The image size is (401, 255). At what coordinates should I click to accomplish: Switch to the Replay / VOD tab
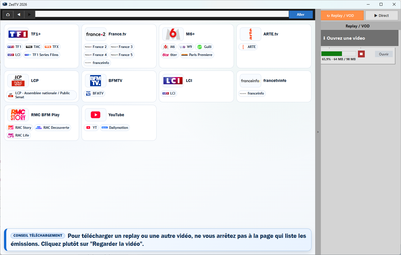342,16
